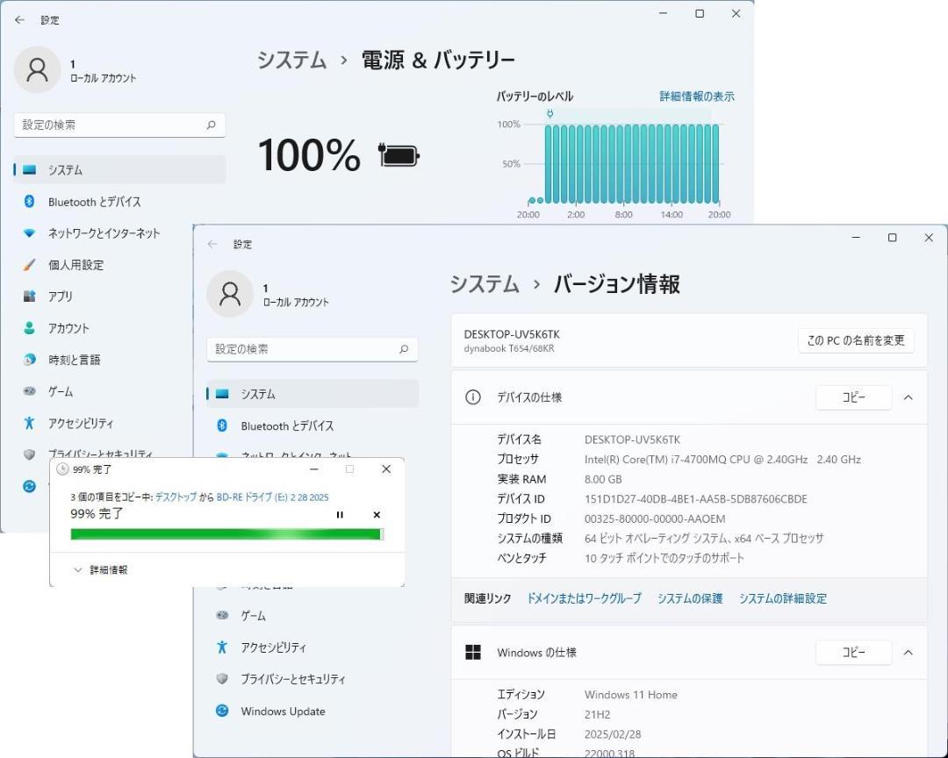Screen dimensions: 948x758
Task: Open the 詳細情報の表示 link above the battery chart
Action: [x=696, y=97]
